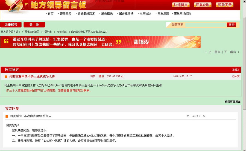Open the 帮助手册 help manual
246x151 pixels.
tap(224, 5)
